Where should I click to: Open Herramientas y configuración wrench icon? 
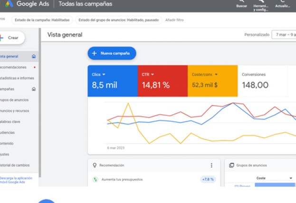(x=261, y=1)
